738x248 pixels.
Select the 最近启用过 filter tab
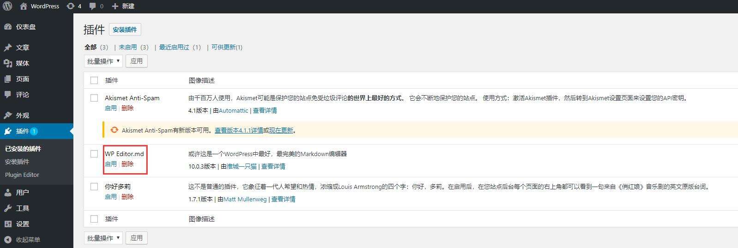[x=174, y=47]
